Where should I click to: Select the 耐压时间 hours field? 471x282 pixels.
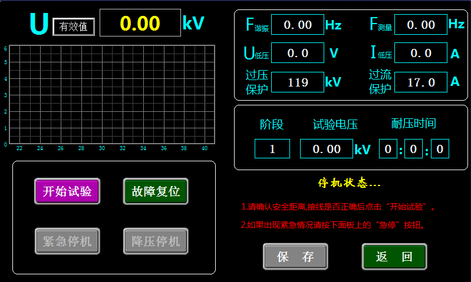tap(388, 148)
